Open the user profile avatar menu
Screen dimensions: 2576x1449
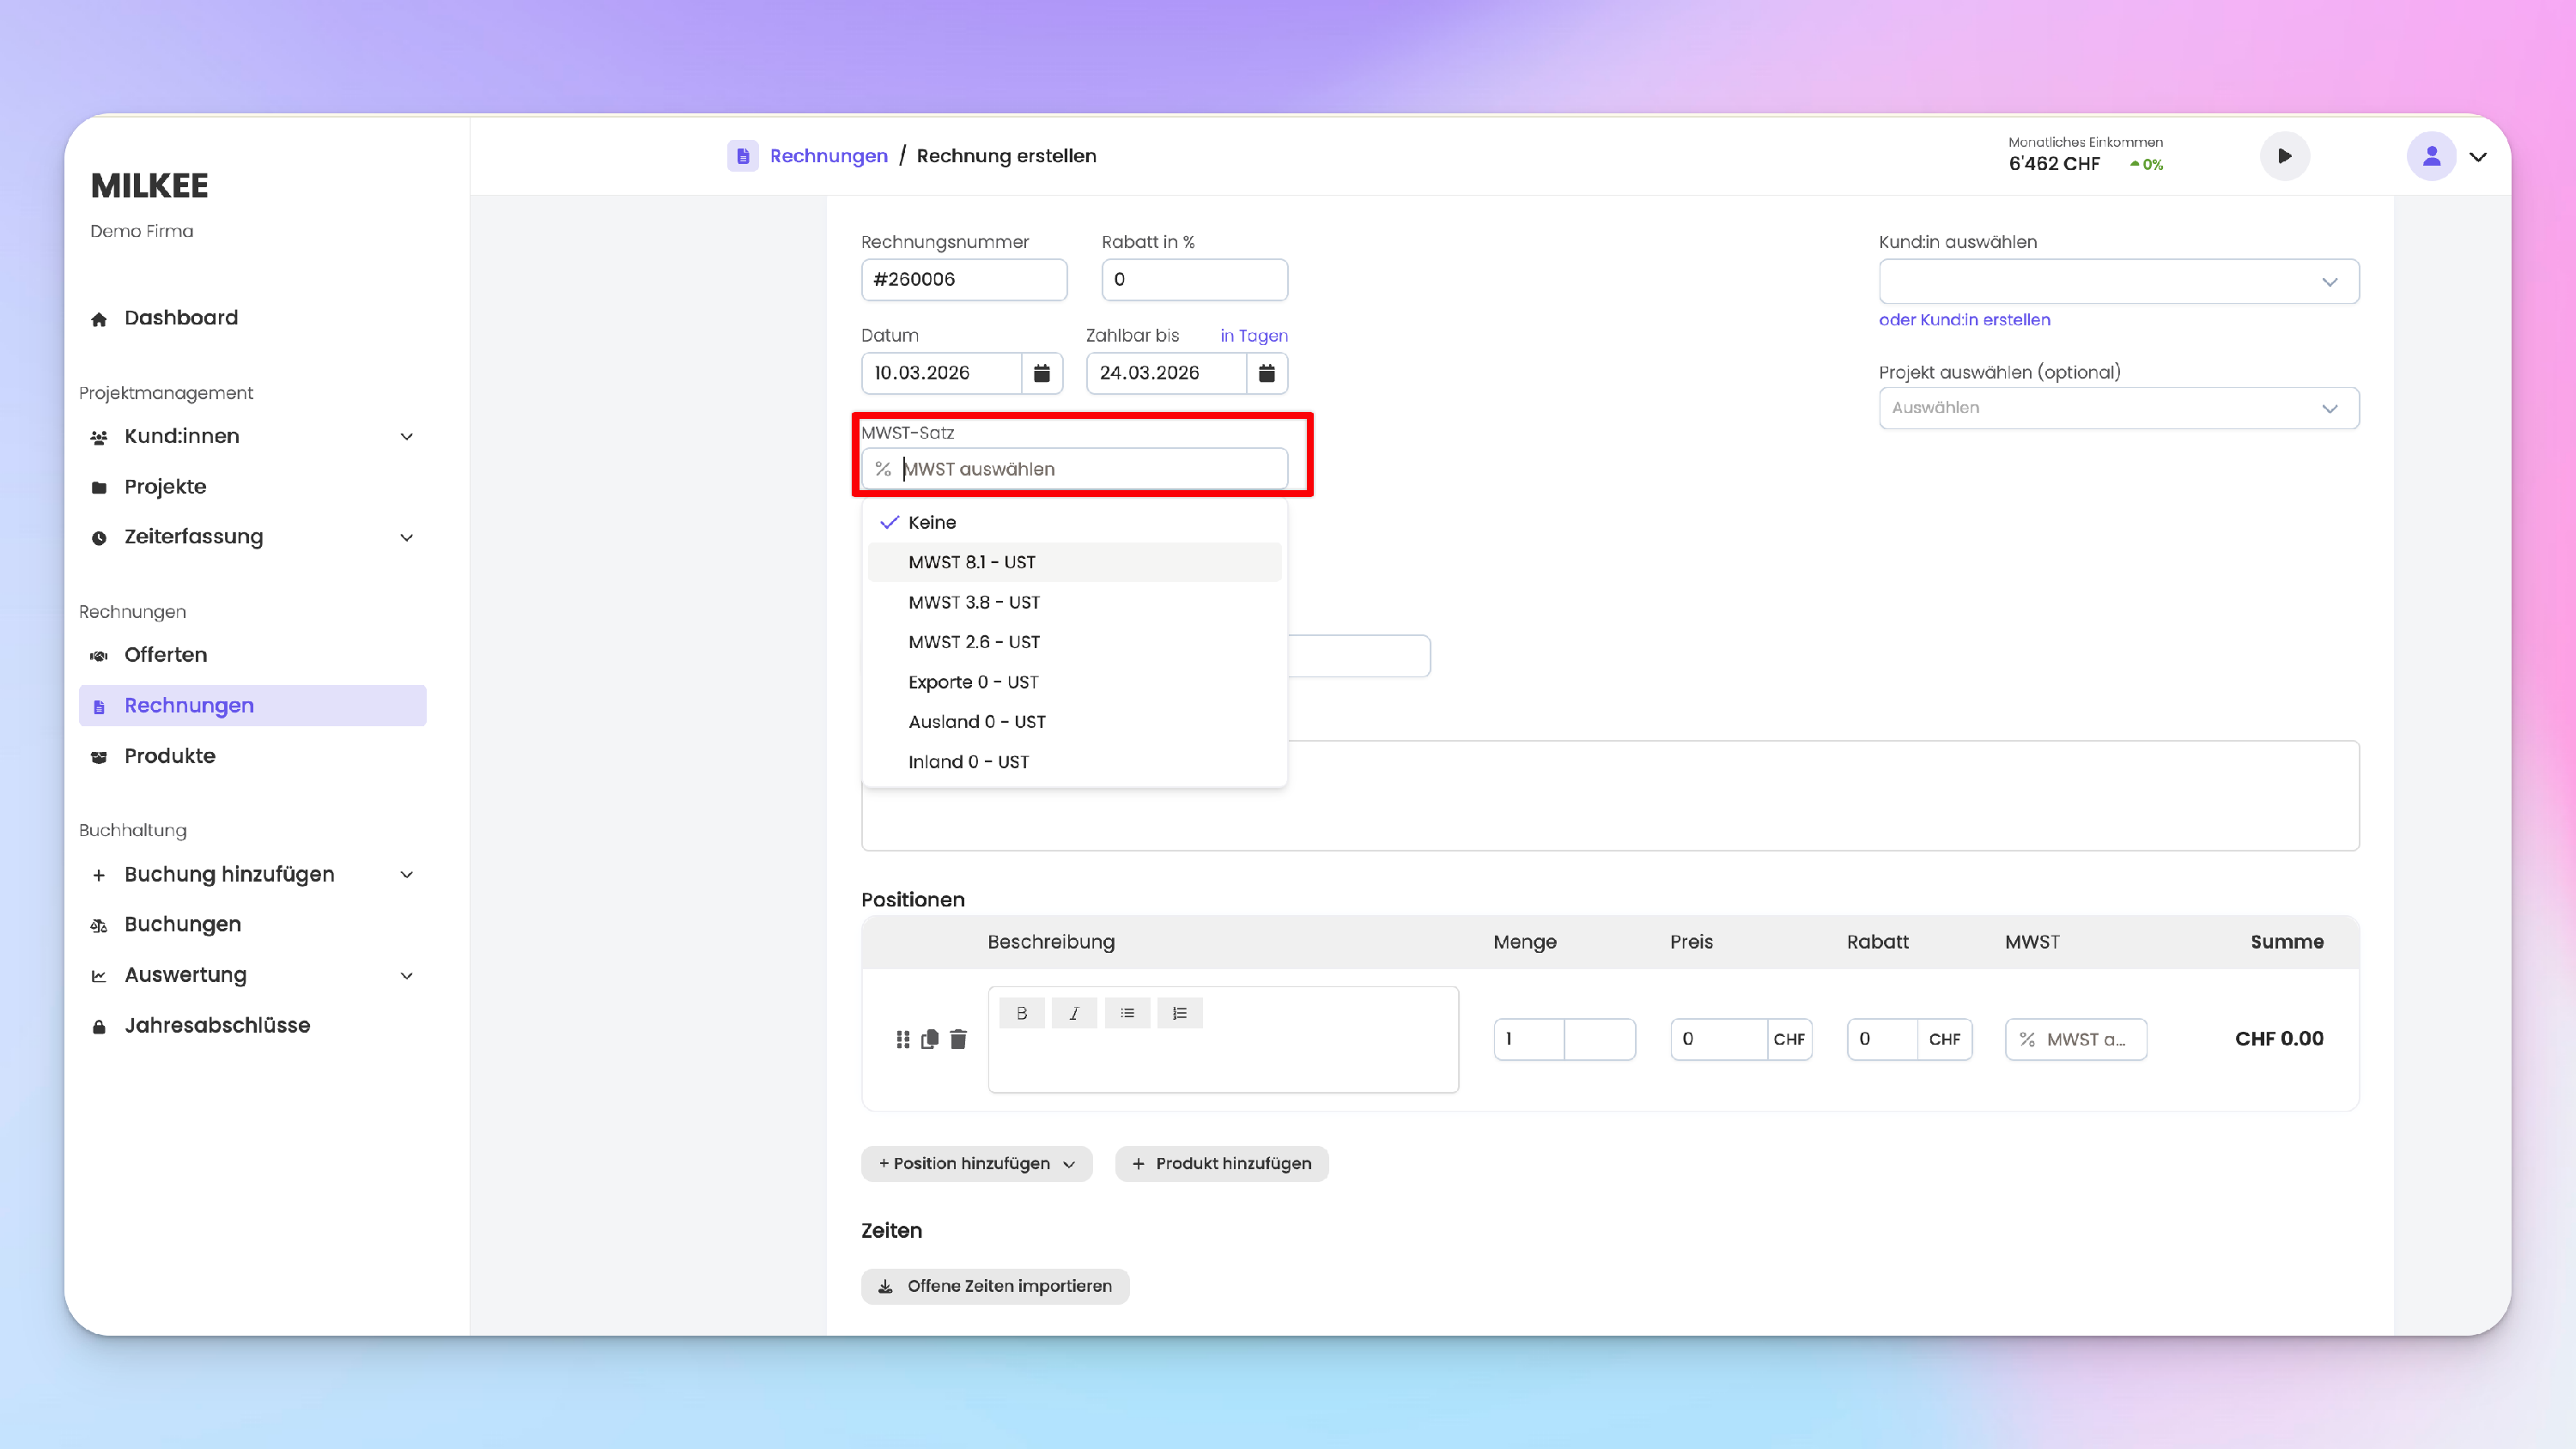(2431, 156)
